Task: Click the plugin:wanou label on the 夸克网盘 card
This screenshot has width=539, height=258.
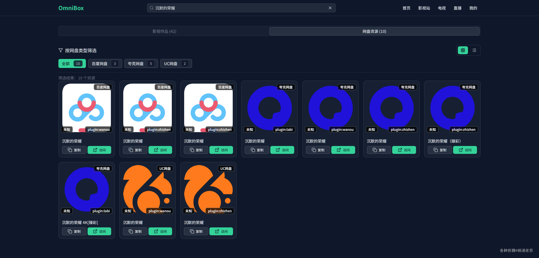Action: [x=342, y=129]
